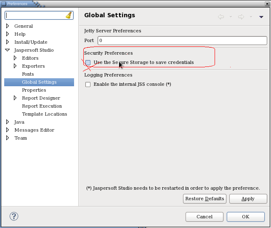Screen dimensions: 271x228
Task: Select the Global Settings page
Action: 39,82
